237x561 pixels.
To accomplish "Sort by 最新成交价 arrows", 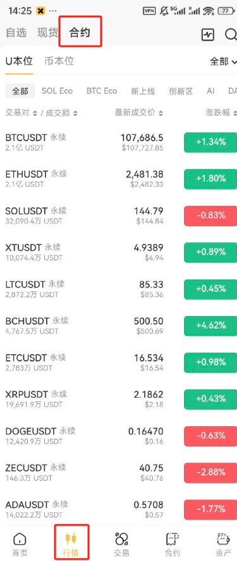I will 161,113.
